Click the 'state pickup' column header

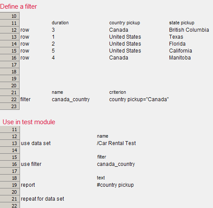[x=182, y=23]
